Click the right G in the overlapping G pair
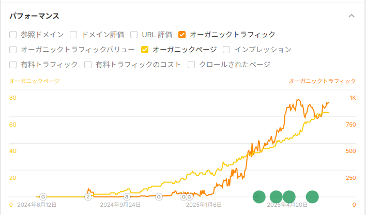 [189, 197]
